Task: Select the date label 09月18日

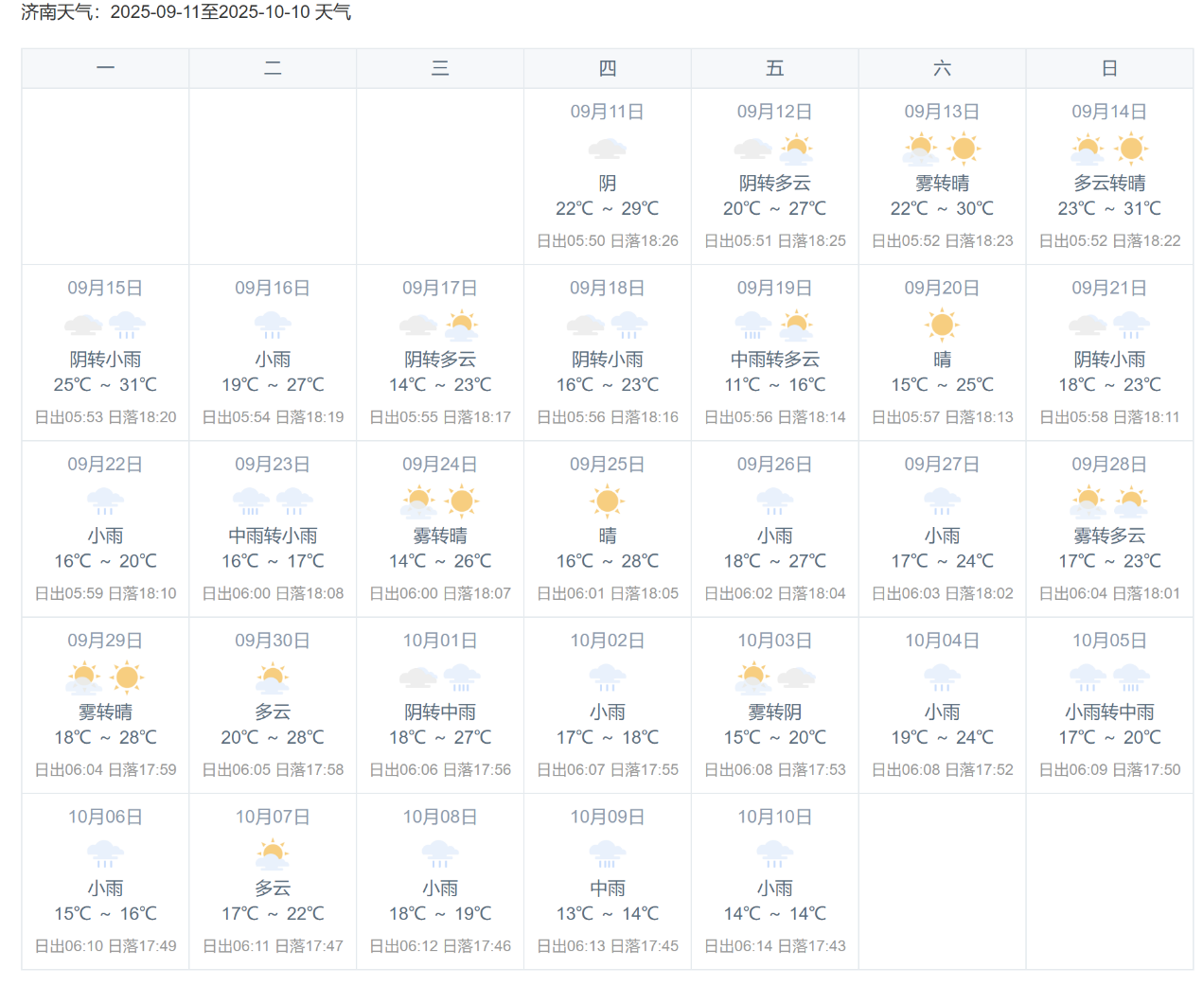Action: [x=607, y=288]
